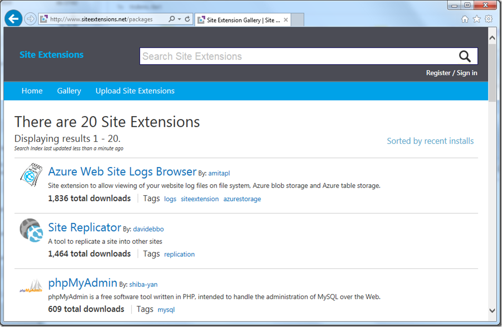Open the address bar dropdown arrow
The width and height of the screenshot is (502, 327).
[179, 19]
